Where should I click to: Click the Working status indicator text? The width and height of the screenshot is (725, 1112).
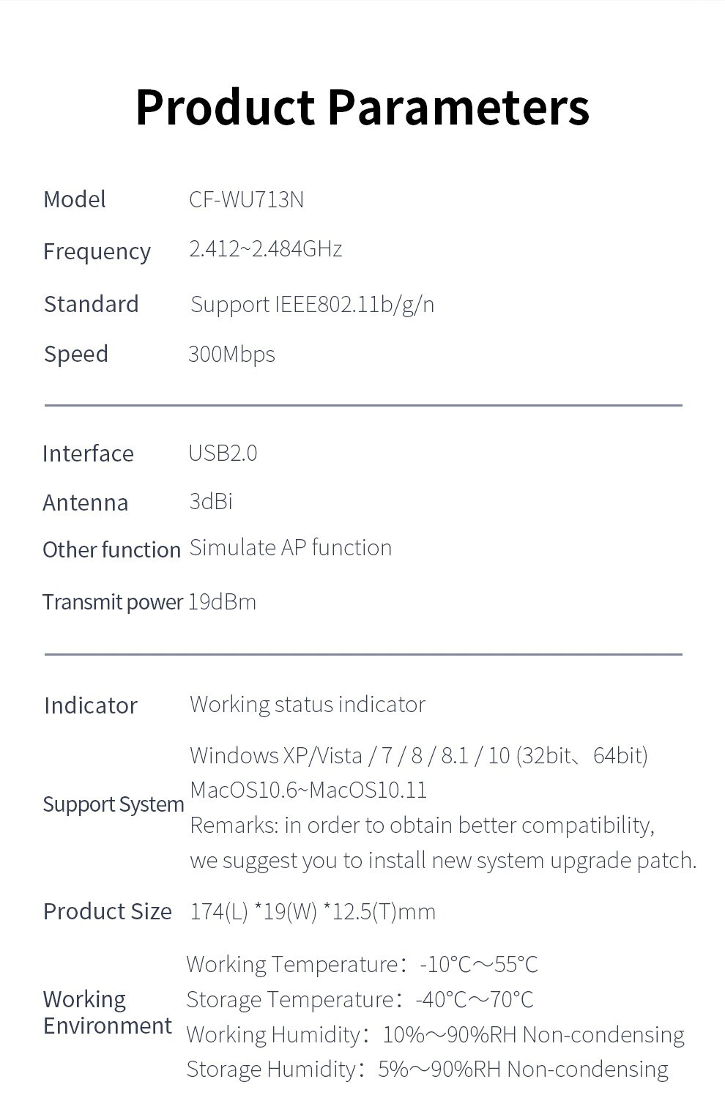tap(308, 705)
